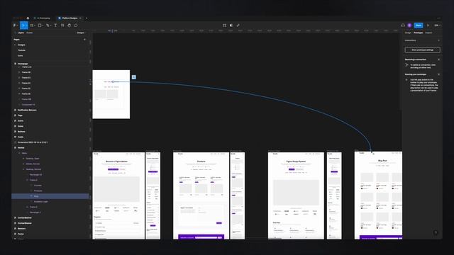
Task: Open the shape tools dropdown arrow
Action: click(43, 25)
